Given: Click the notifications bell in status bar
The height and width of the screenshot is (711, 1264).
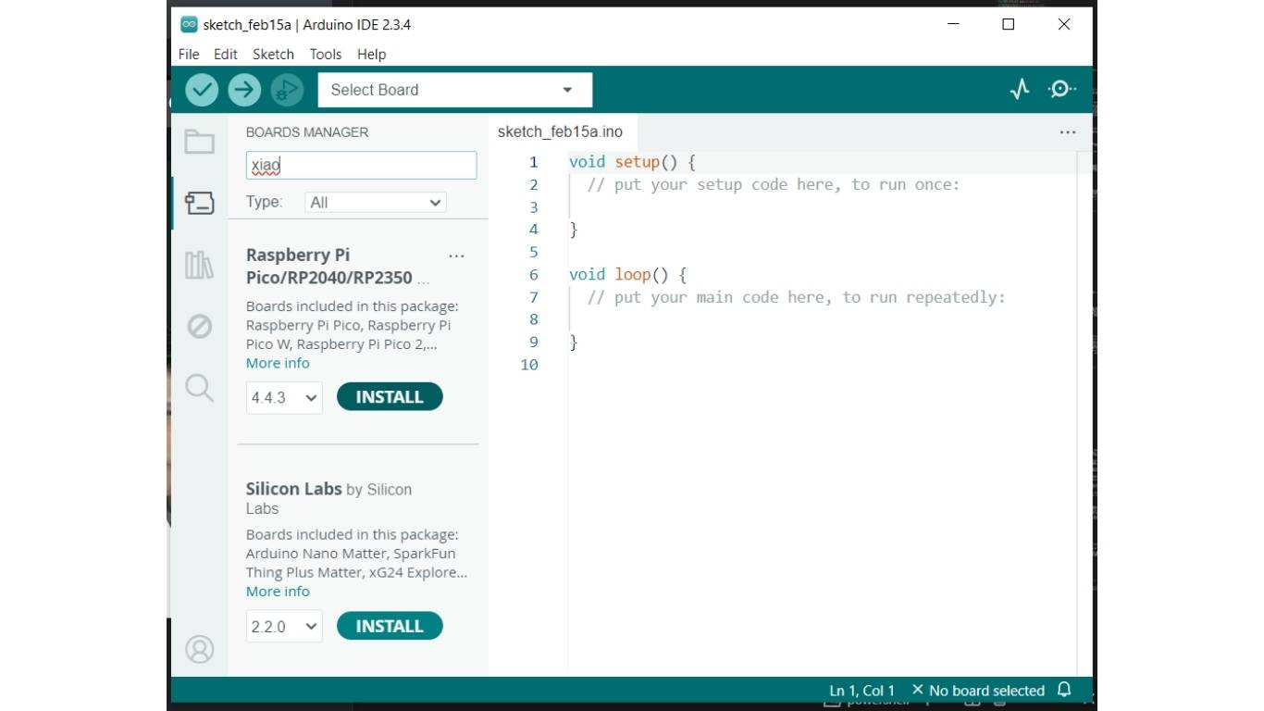Looking at the screenshot, I should click(1064, 690).
